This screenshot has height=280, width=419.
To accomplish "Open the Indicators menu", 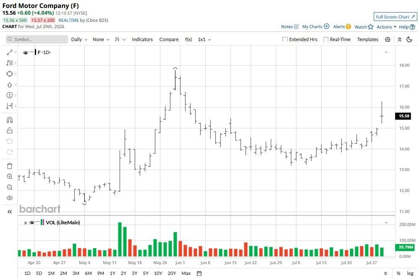I will click(142, 39).
